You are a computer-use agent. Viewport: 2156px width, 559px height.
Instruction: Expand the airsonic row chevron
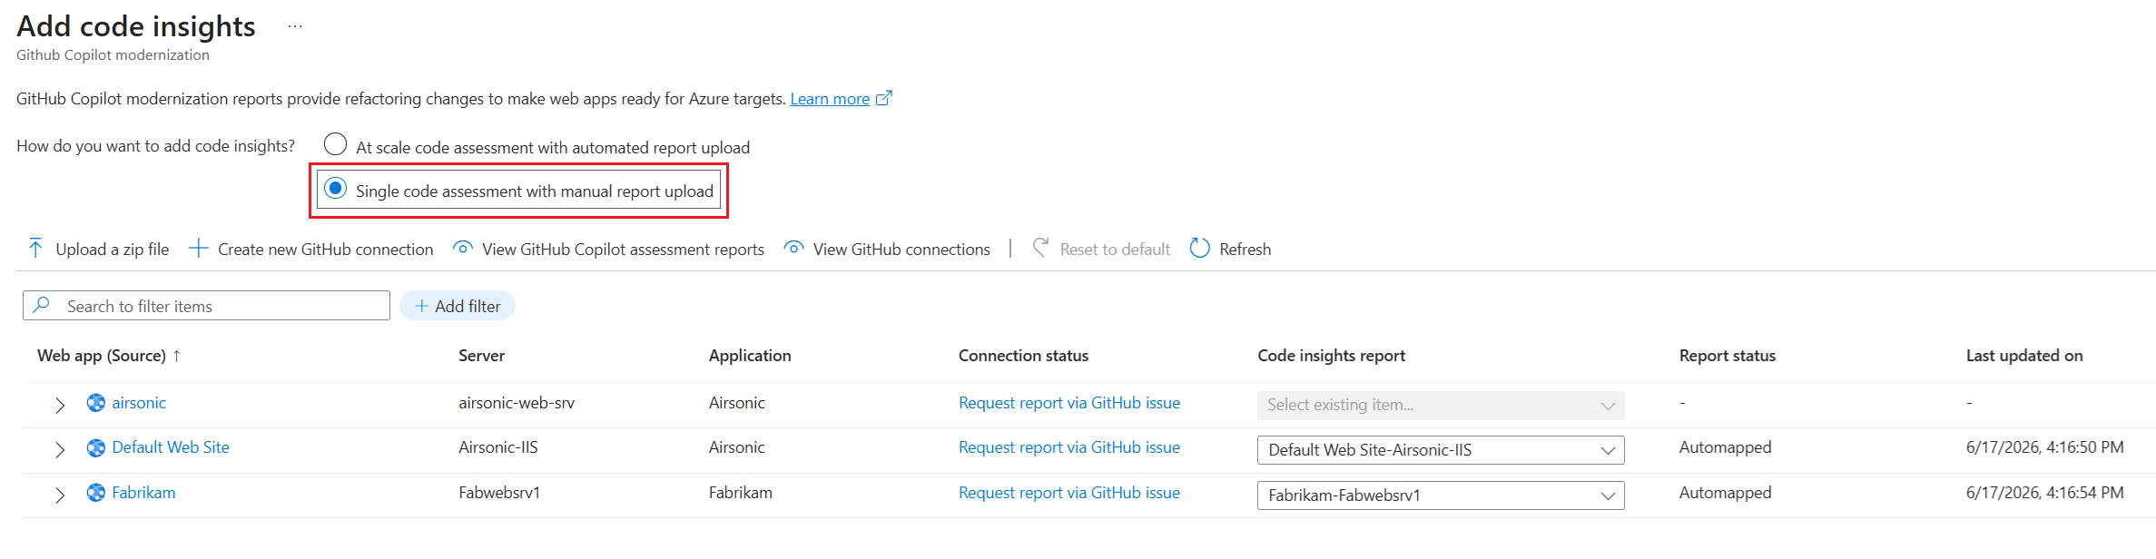(60, 405)
